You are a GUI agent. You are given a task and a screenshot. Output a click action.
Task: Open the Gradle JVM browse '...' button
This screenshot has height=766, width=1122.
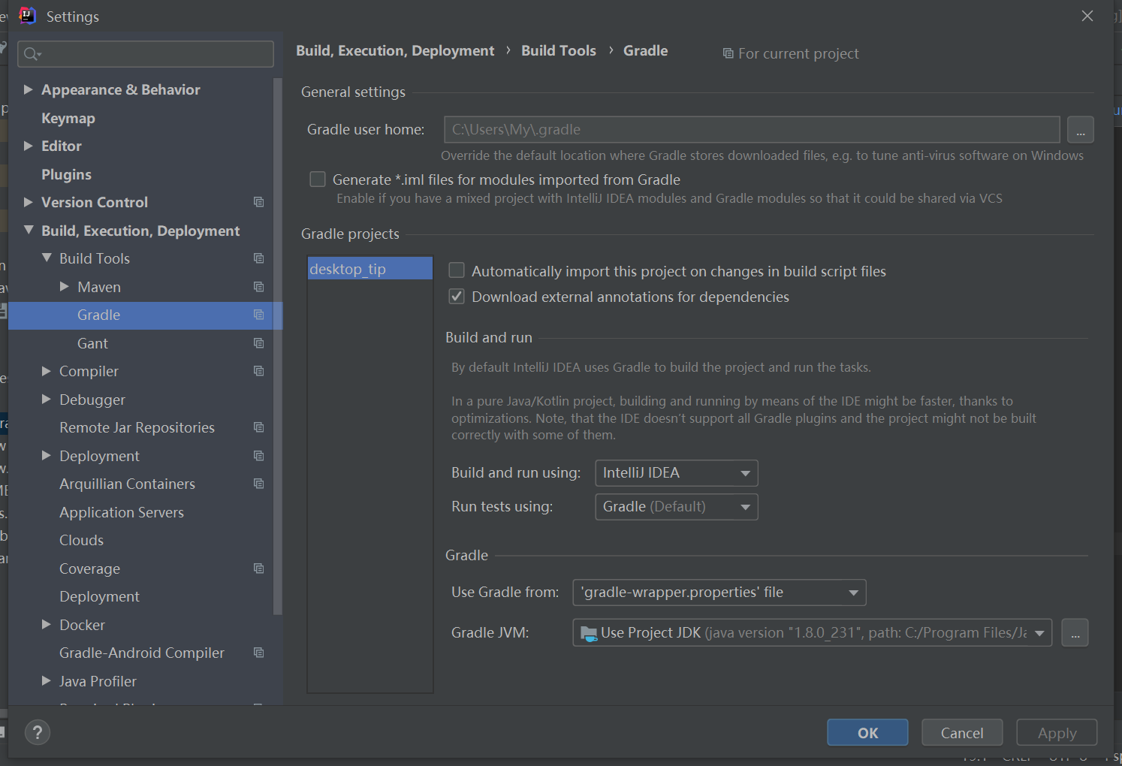point(1075,632)
